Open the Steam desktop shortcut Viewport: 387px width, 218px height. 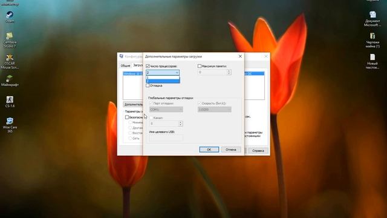10,17
